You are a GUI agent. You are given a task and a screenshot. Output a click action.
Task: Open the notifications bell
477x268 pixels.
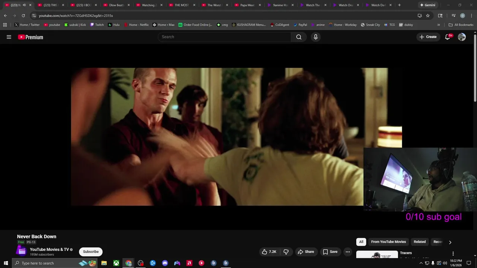448,37
